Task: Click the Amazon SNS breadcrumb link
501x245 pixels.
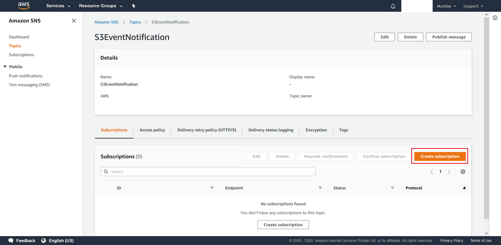Action: [106, 22]
